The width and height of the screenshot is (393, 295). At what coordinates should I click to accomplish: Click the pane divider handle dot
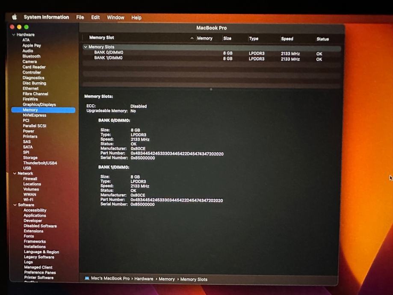click(x=211, y=89)
